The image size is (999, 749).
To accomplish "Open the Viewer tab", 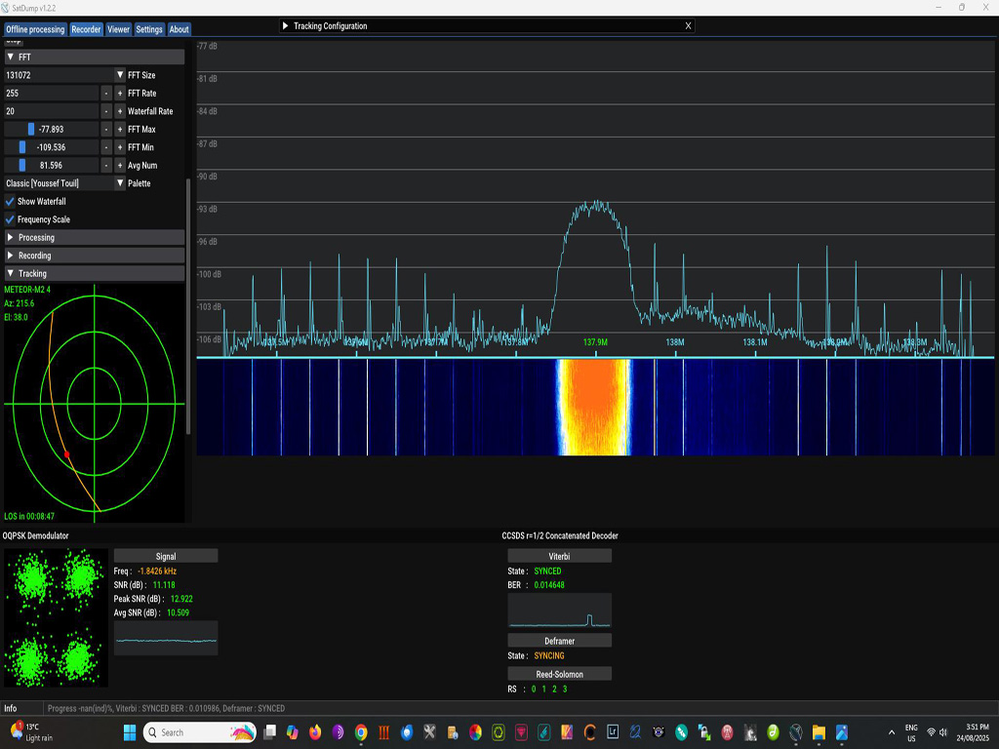I will tap(118, 29).
